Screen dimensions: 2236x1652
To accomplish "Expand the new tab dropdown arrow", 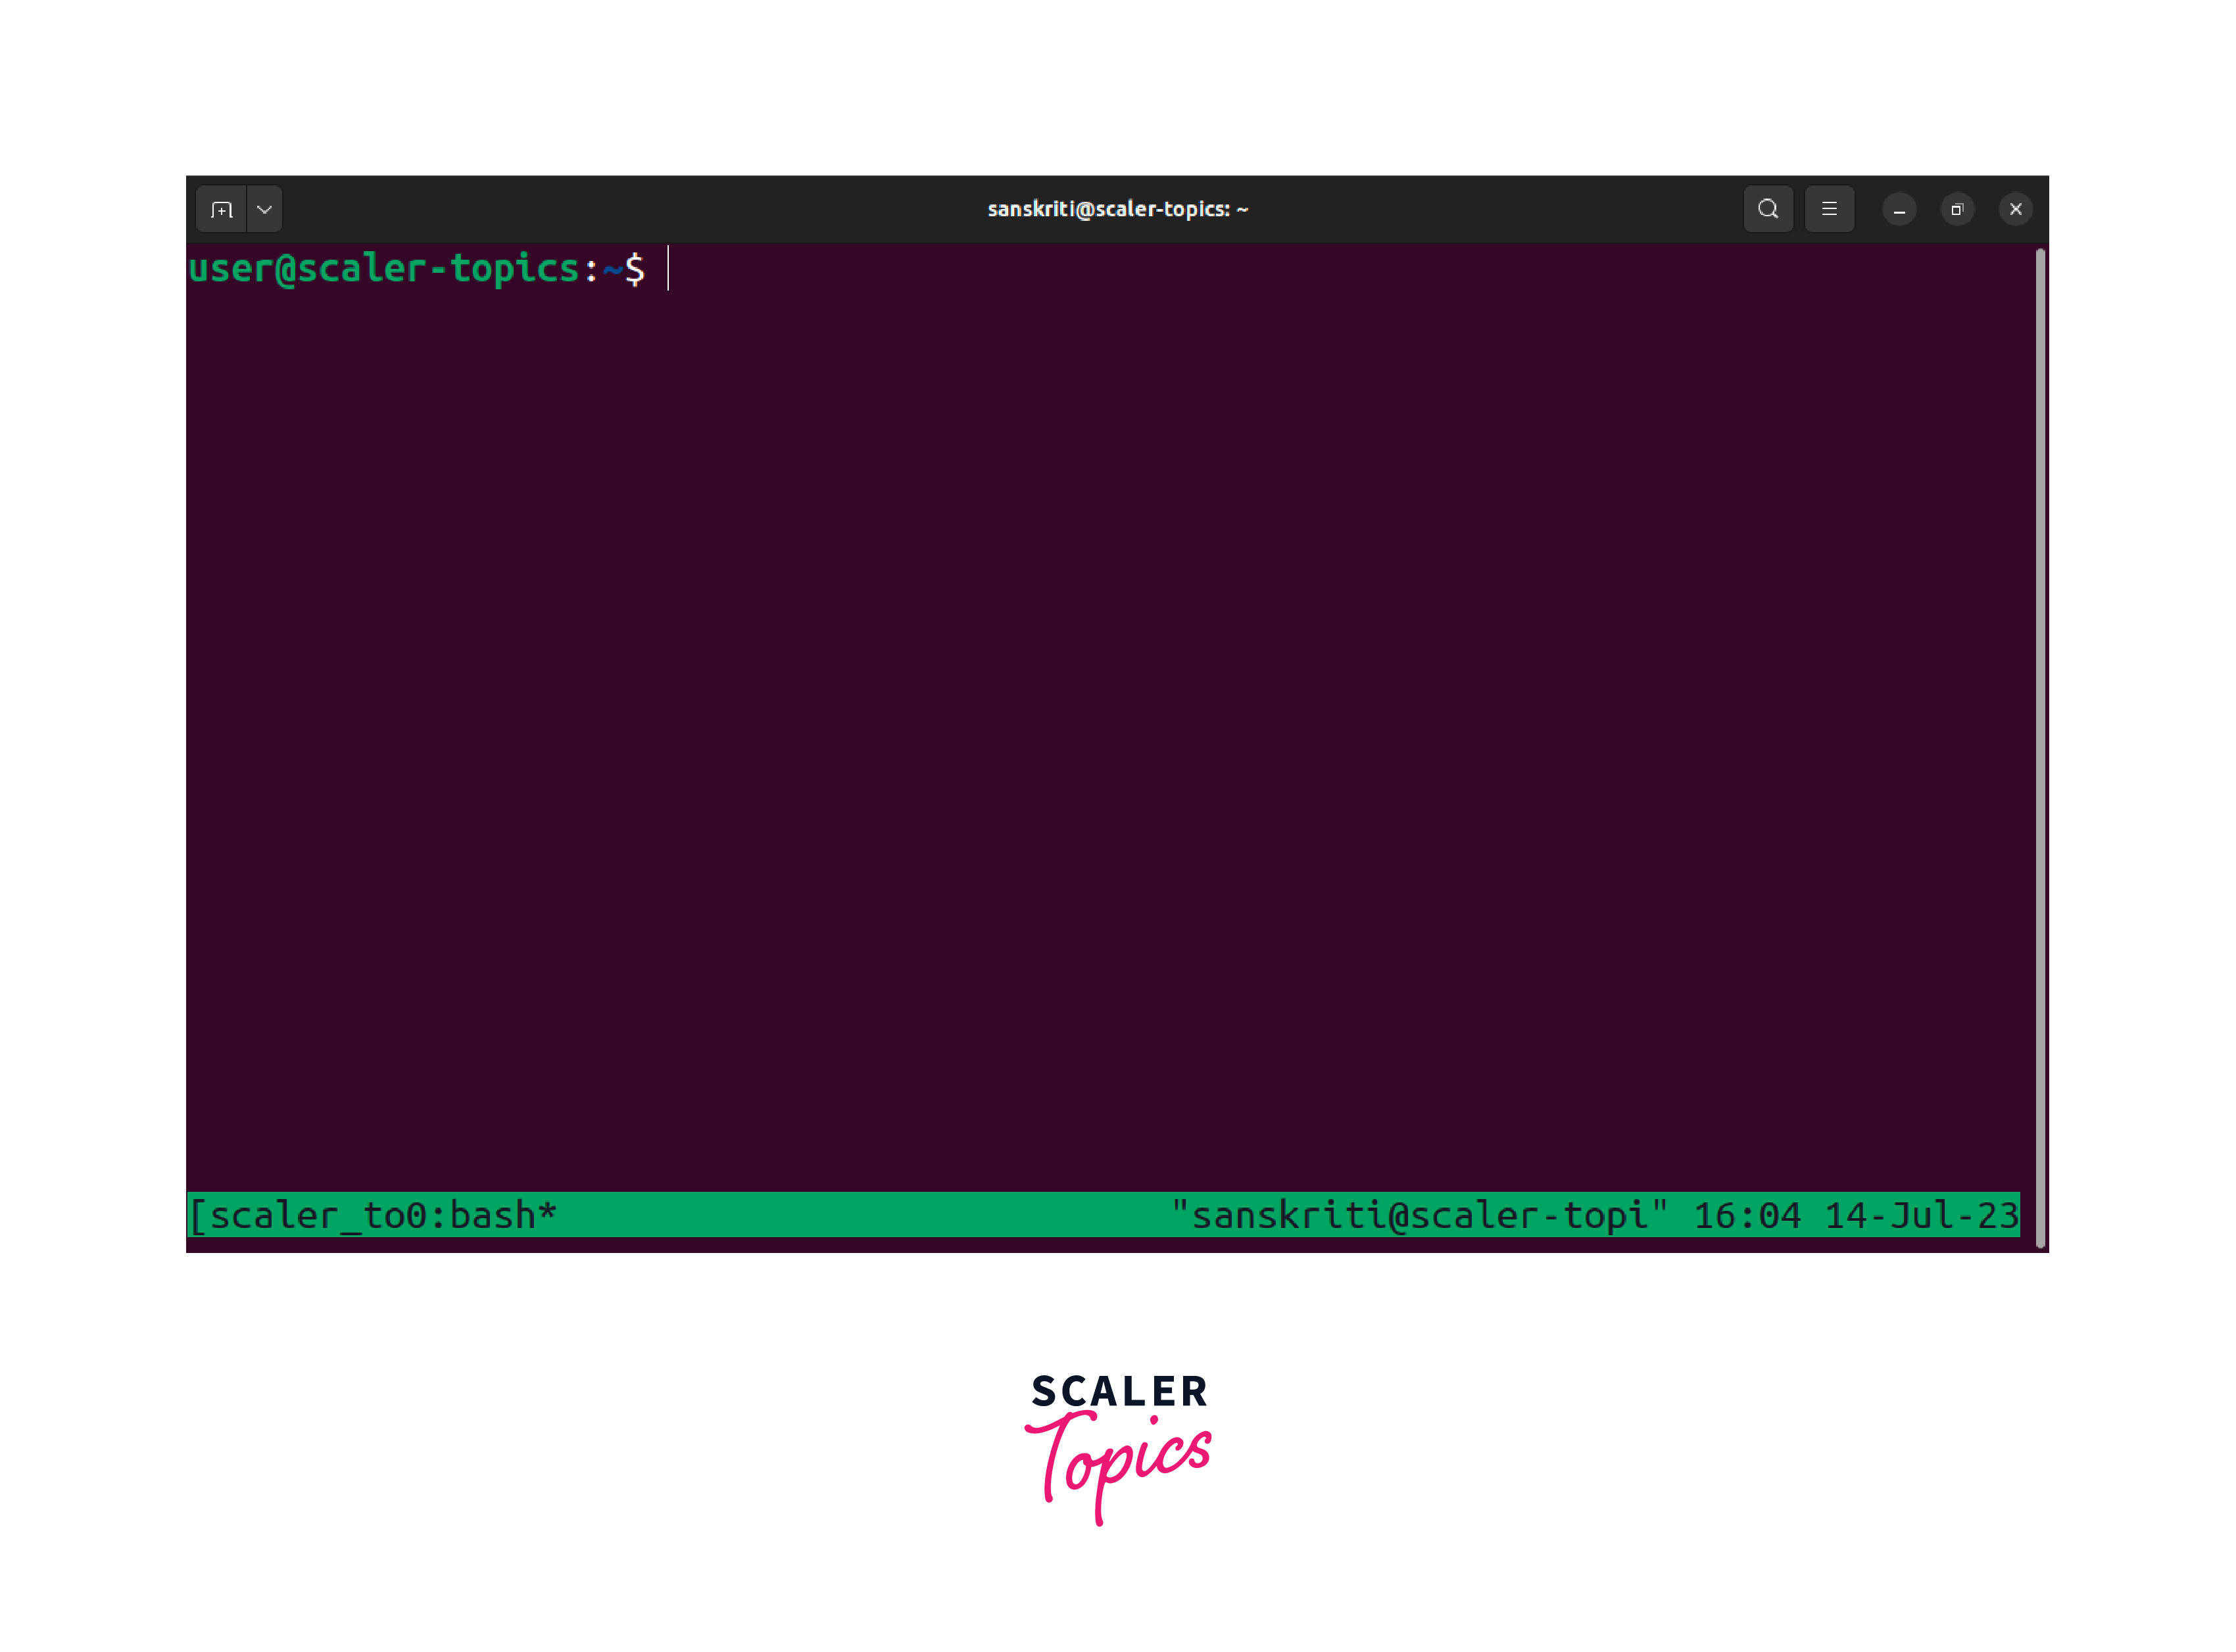I will (264, 209).
